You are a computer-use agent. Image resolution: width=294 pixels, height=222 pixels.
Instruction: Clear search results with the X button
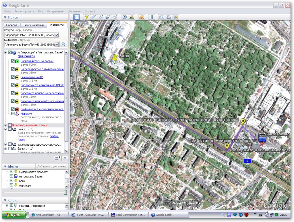coord(65,158)
